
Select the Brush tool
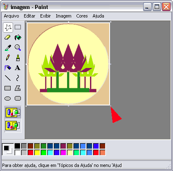click(x=18, y=58)
